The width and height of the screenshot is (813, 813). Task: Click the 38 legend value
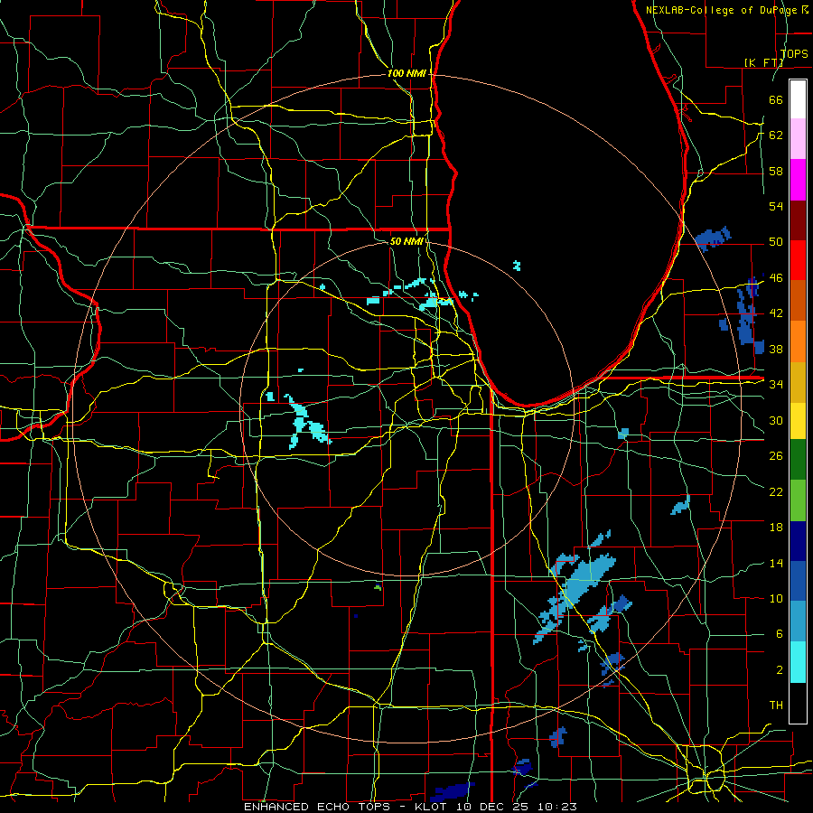776,349
